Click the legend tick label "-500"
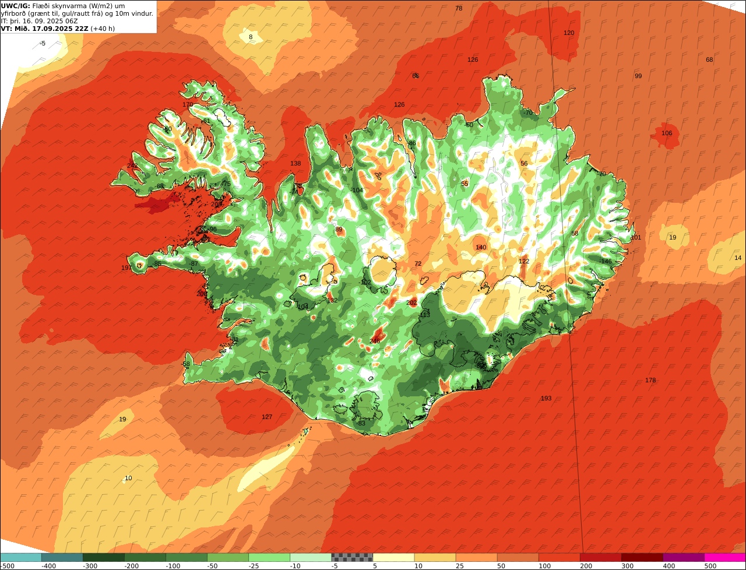This screenshot has width=746, height=570. click(7, 566)
